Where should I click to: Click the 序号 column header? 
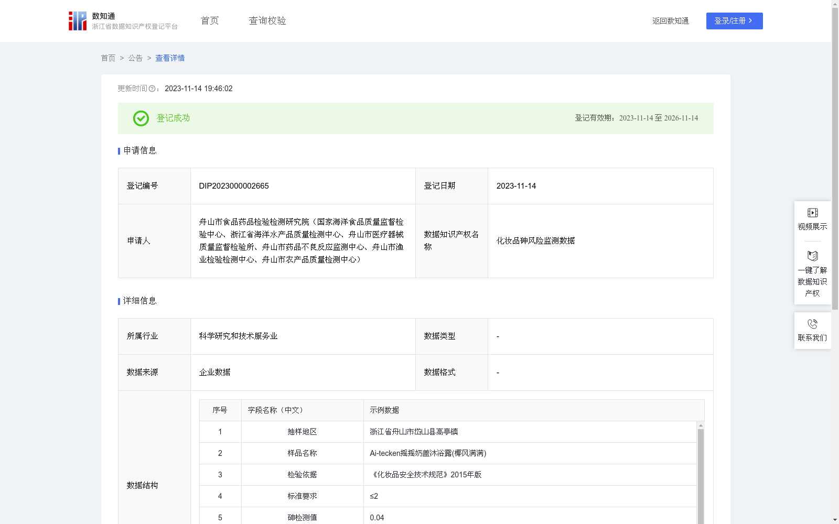pyautogui.click(x=220, y=410)
